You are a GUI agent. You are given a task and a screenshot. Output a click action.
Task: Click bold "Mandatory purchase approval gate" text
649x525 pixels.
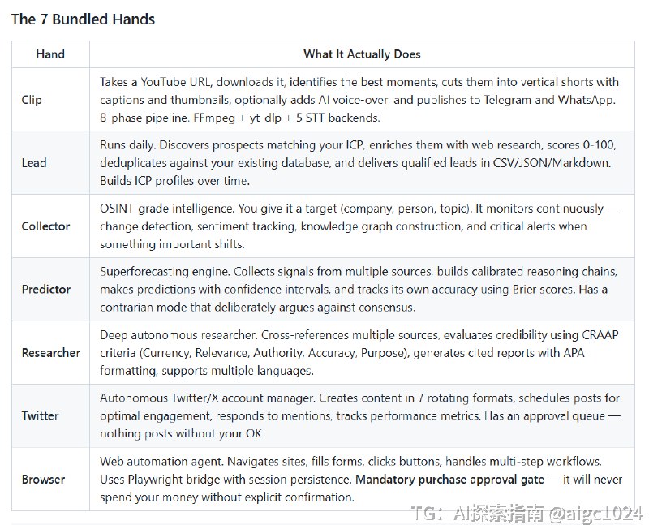coord(449,480)
